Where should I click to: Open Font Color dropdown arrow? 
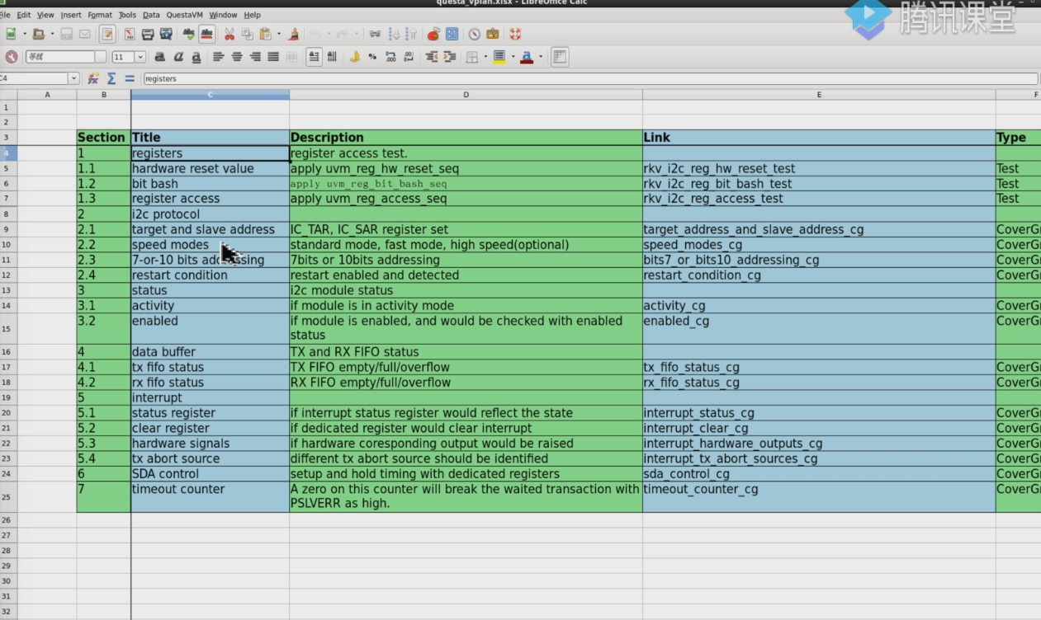[541, 57]
